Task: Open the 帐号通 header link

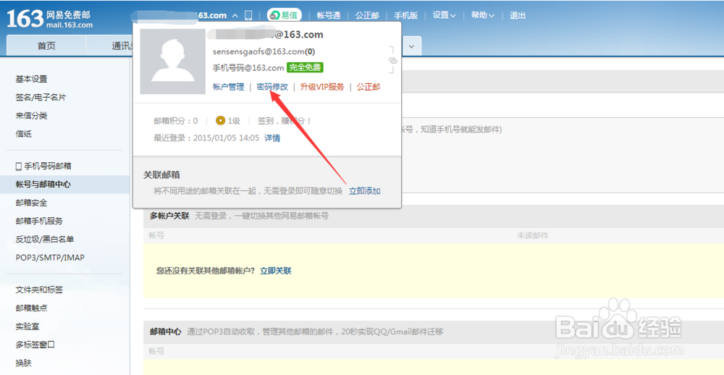Action: coord(328,15)
